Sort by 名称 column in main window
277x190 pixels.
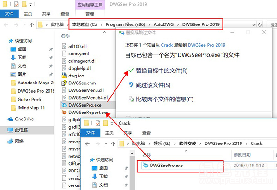(x=66, y=36)
